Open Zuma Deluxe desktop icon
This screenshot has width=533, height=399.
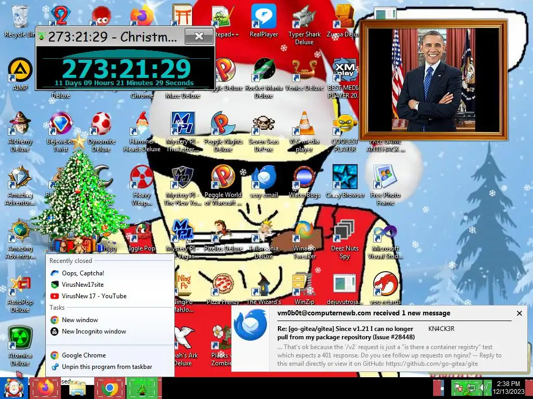[344, 21]
